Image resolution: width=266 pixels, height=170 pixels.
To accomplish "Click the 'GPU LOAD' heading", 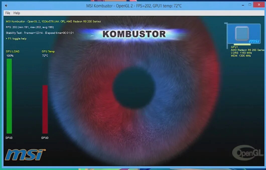I will tap(13, 51).
